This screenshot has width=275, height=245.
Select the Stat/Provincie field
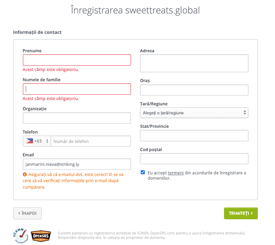pos(194,136)
